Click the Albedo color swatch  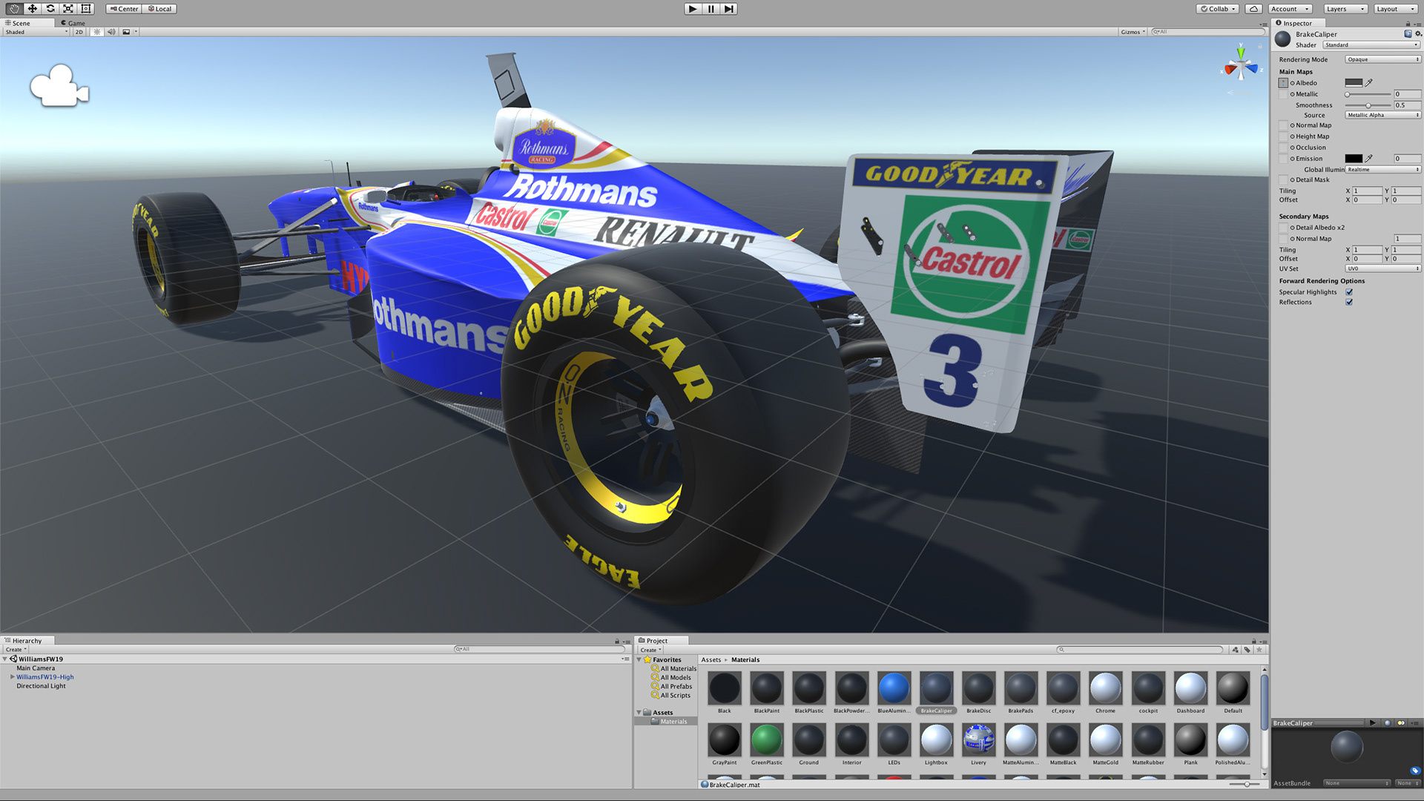pyautogui.click(x=1354, y=83)
